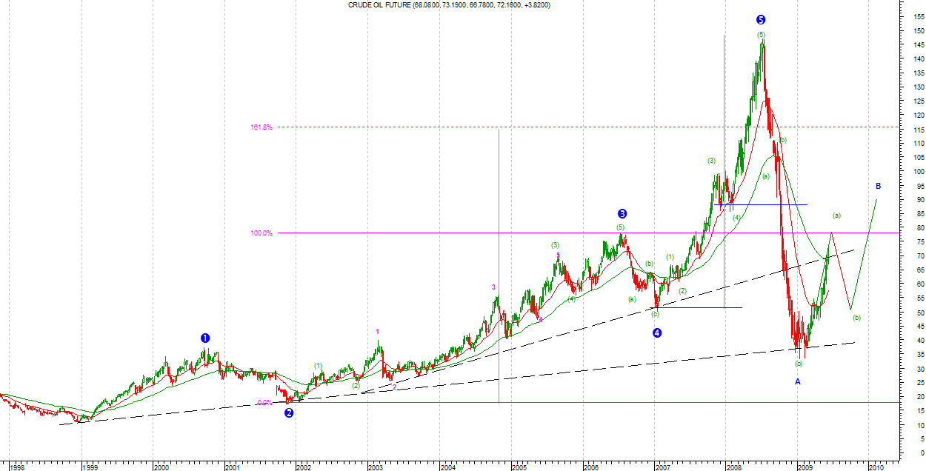The image size is (926, 471).
Task: Click the 2010 year label on time axis
Action: [876, 467]
